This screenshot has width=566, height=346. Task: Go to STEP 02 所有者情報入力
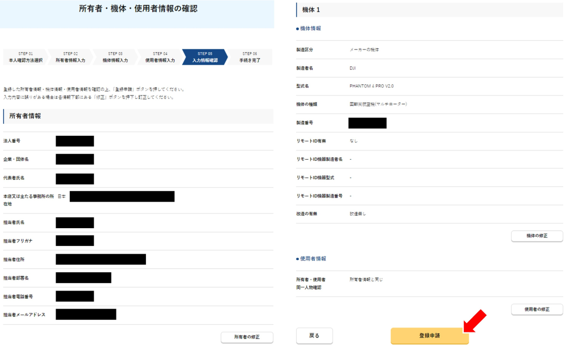tap(70, 57)
